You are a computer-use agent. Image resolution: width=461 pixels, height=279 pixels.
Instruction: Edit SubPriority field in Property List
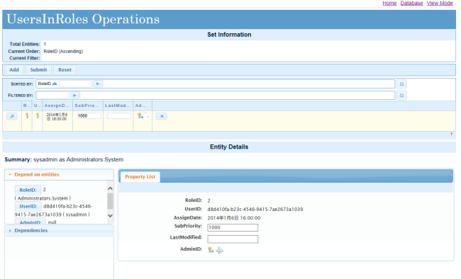coord(233,227)
